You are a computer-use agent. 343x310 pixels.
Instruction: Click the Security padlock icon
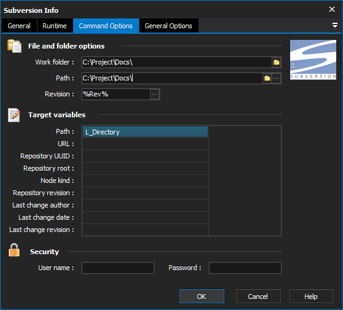(14, 250)
